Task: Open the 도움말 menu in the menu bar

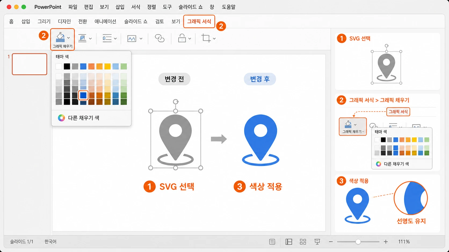Action: tap(229, 7)
